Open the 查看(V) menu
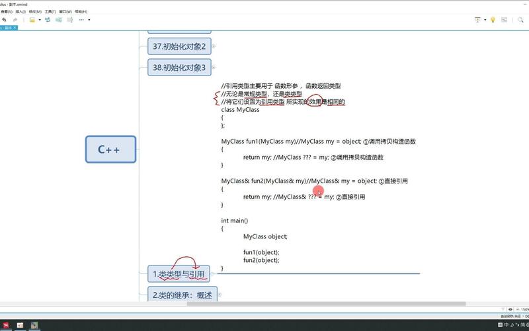 pos(7,11)
